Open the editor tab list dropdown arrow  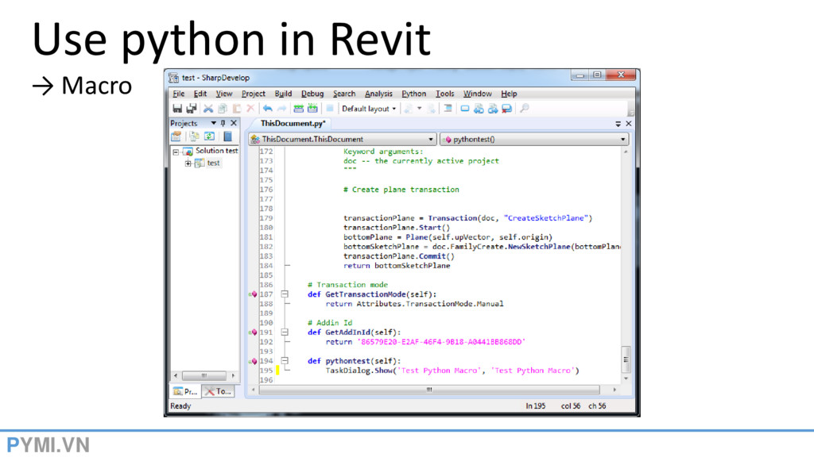[x=618, y=124]
